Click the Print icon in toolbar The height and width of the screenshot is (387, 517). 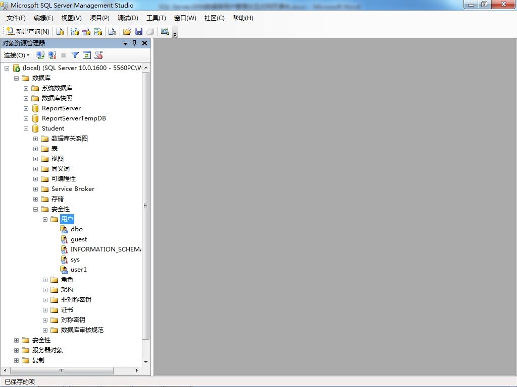(150, 31)
